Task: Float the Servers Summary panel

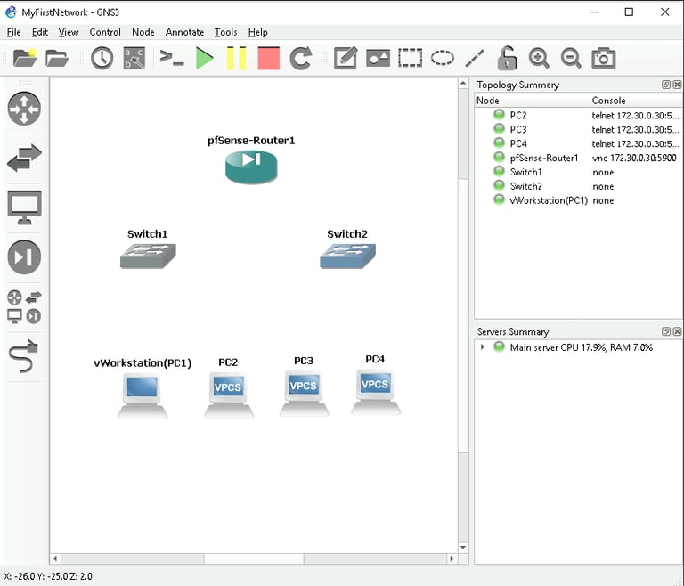Action: pyautogui.click(x=665, y=331)
